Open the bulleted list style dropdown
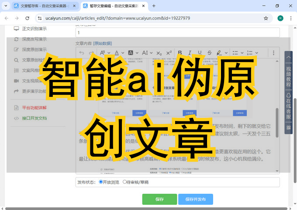Screen dimensions: 297x210 pos(242,53)
